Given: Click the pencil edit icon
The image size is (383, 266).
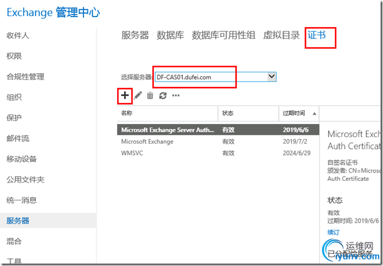Looking at the screenshot, I should (138, 95).
